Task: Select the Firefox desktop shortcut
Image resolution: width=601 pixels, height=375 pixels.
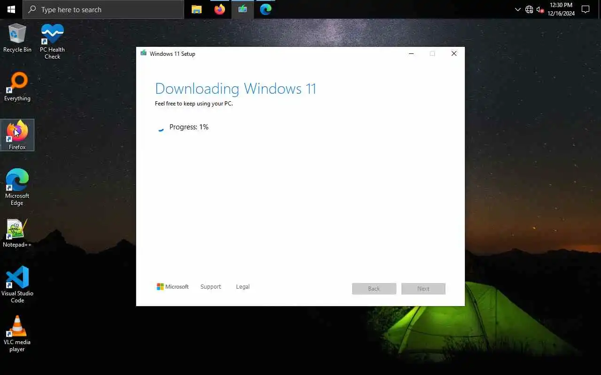Action: (x=17, y=135)
